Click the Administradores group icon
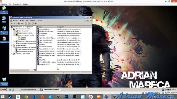 [x=38, y=29]
